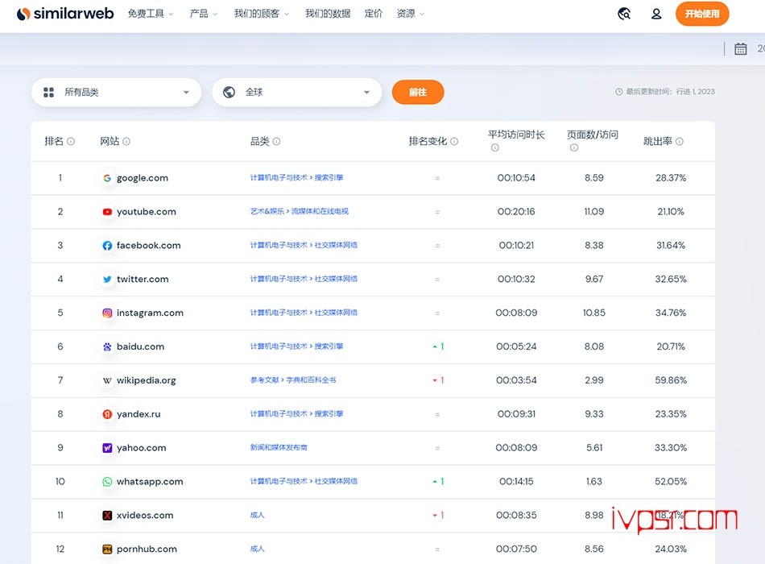Open the 我们的数据 nav item
Screen dimensions: 765x564
(x=328, y=14)
